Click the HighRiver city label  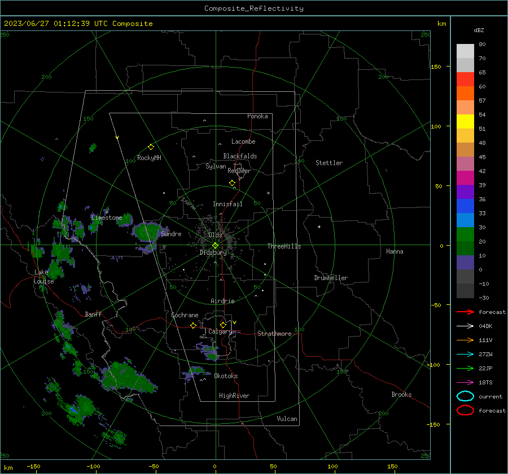click(x=234, y=396)
